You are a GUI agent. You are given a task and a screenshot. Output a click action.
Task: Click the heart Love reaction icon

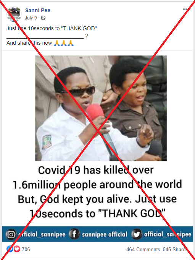pyautogui.click(x=17, y=249)
